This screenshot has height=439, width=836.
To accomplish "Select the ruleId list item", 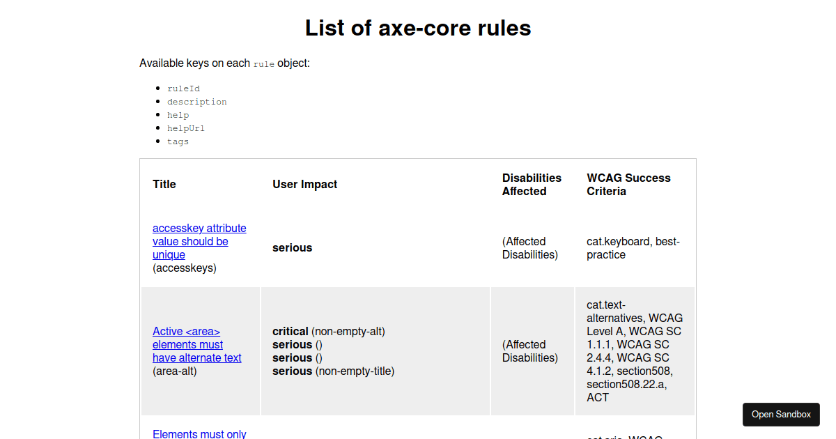I will (183, 88).
